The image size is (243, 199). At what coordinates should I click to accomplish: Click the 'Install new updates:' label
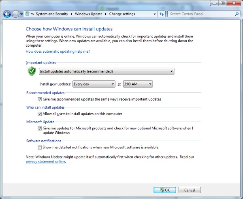[55, 84]
